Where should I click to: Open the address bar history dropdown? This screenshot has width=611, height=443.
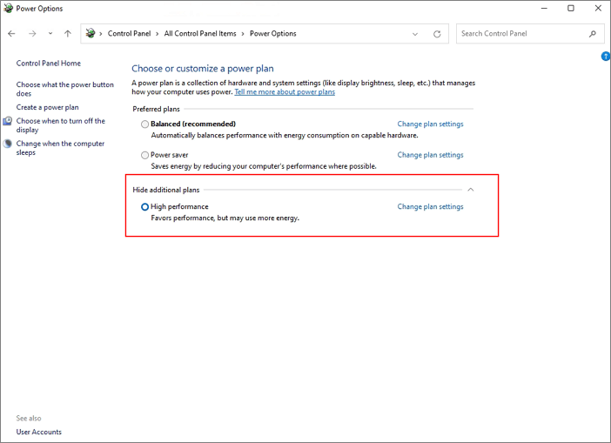pos(415,34)
